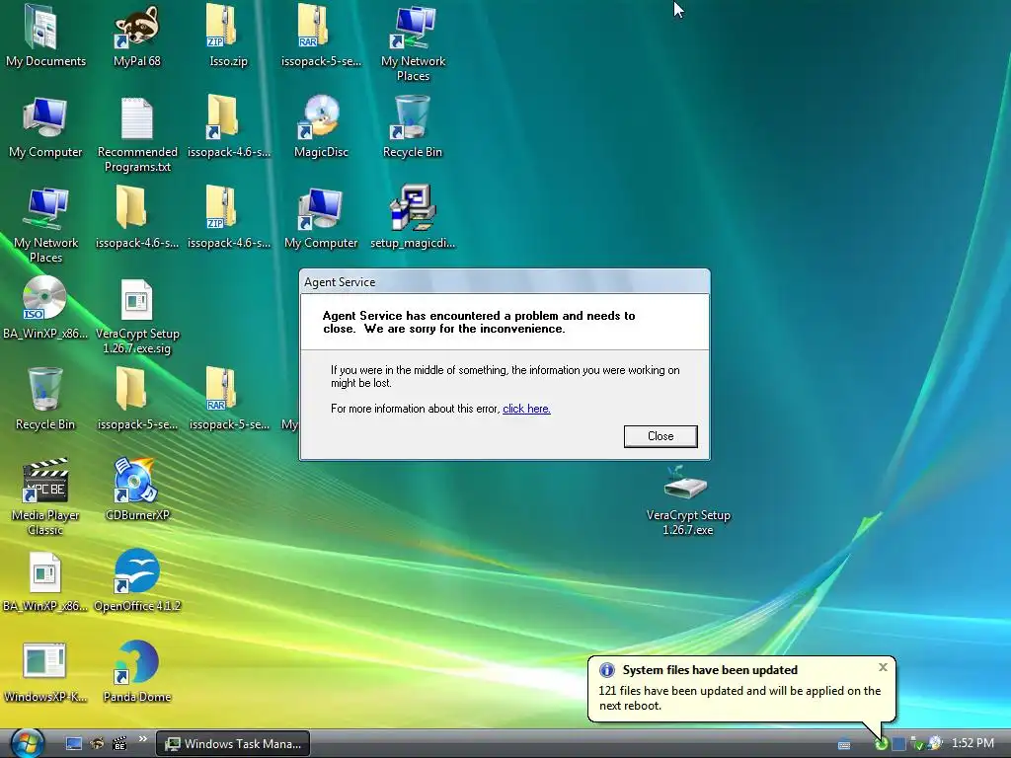1011x758 pixels.
Task: Select the VeraCrypt Setup 1.26.7.exe installer
Action: coord(688,501)
